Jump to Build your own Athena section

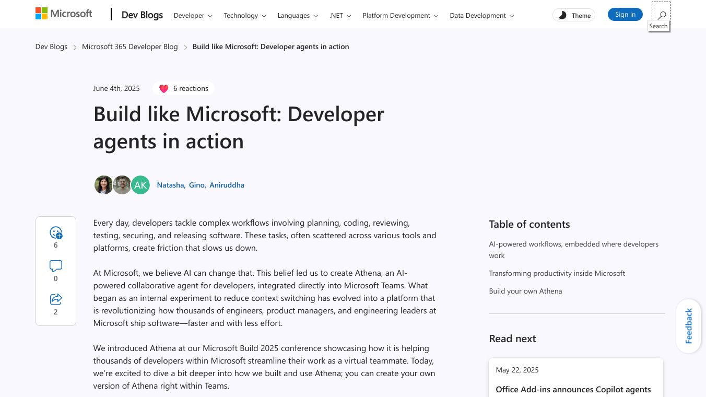(525, 291)
